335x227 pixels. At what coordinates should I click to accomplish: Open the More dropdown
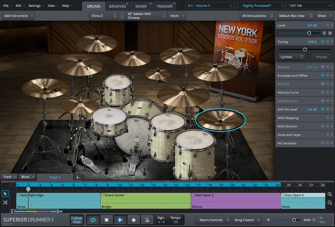point(177,16)
